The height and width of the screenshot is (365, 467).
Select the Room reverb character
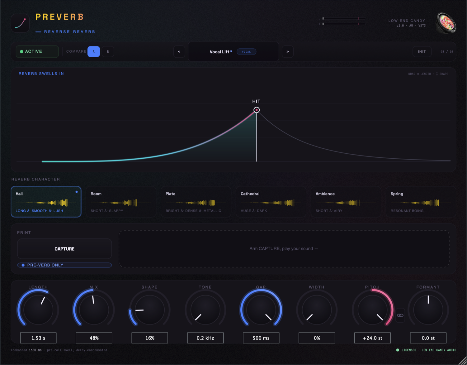pyautogui.click(x=121, y=202)
